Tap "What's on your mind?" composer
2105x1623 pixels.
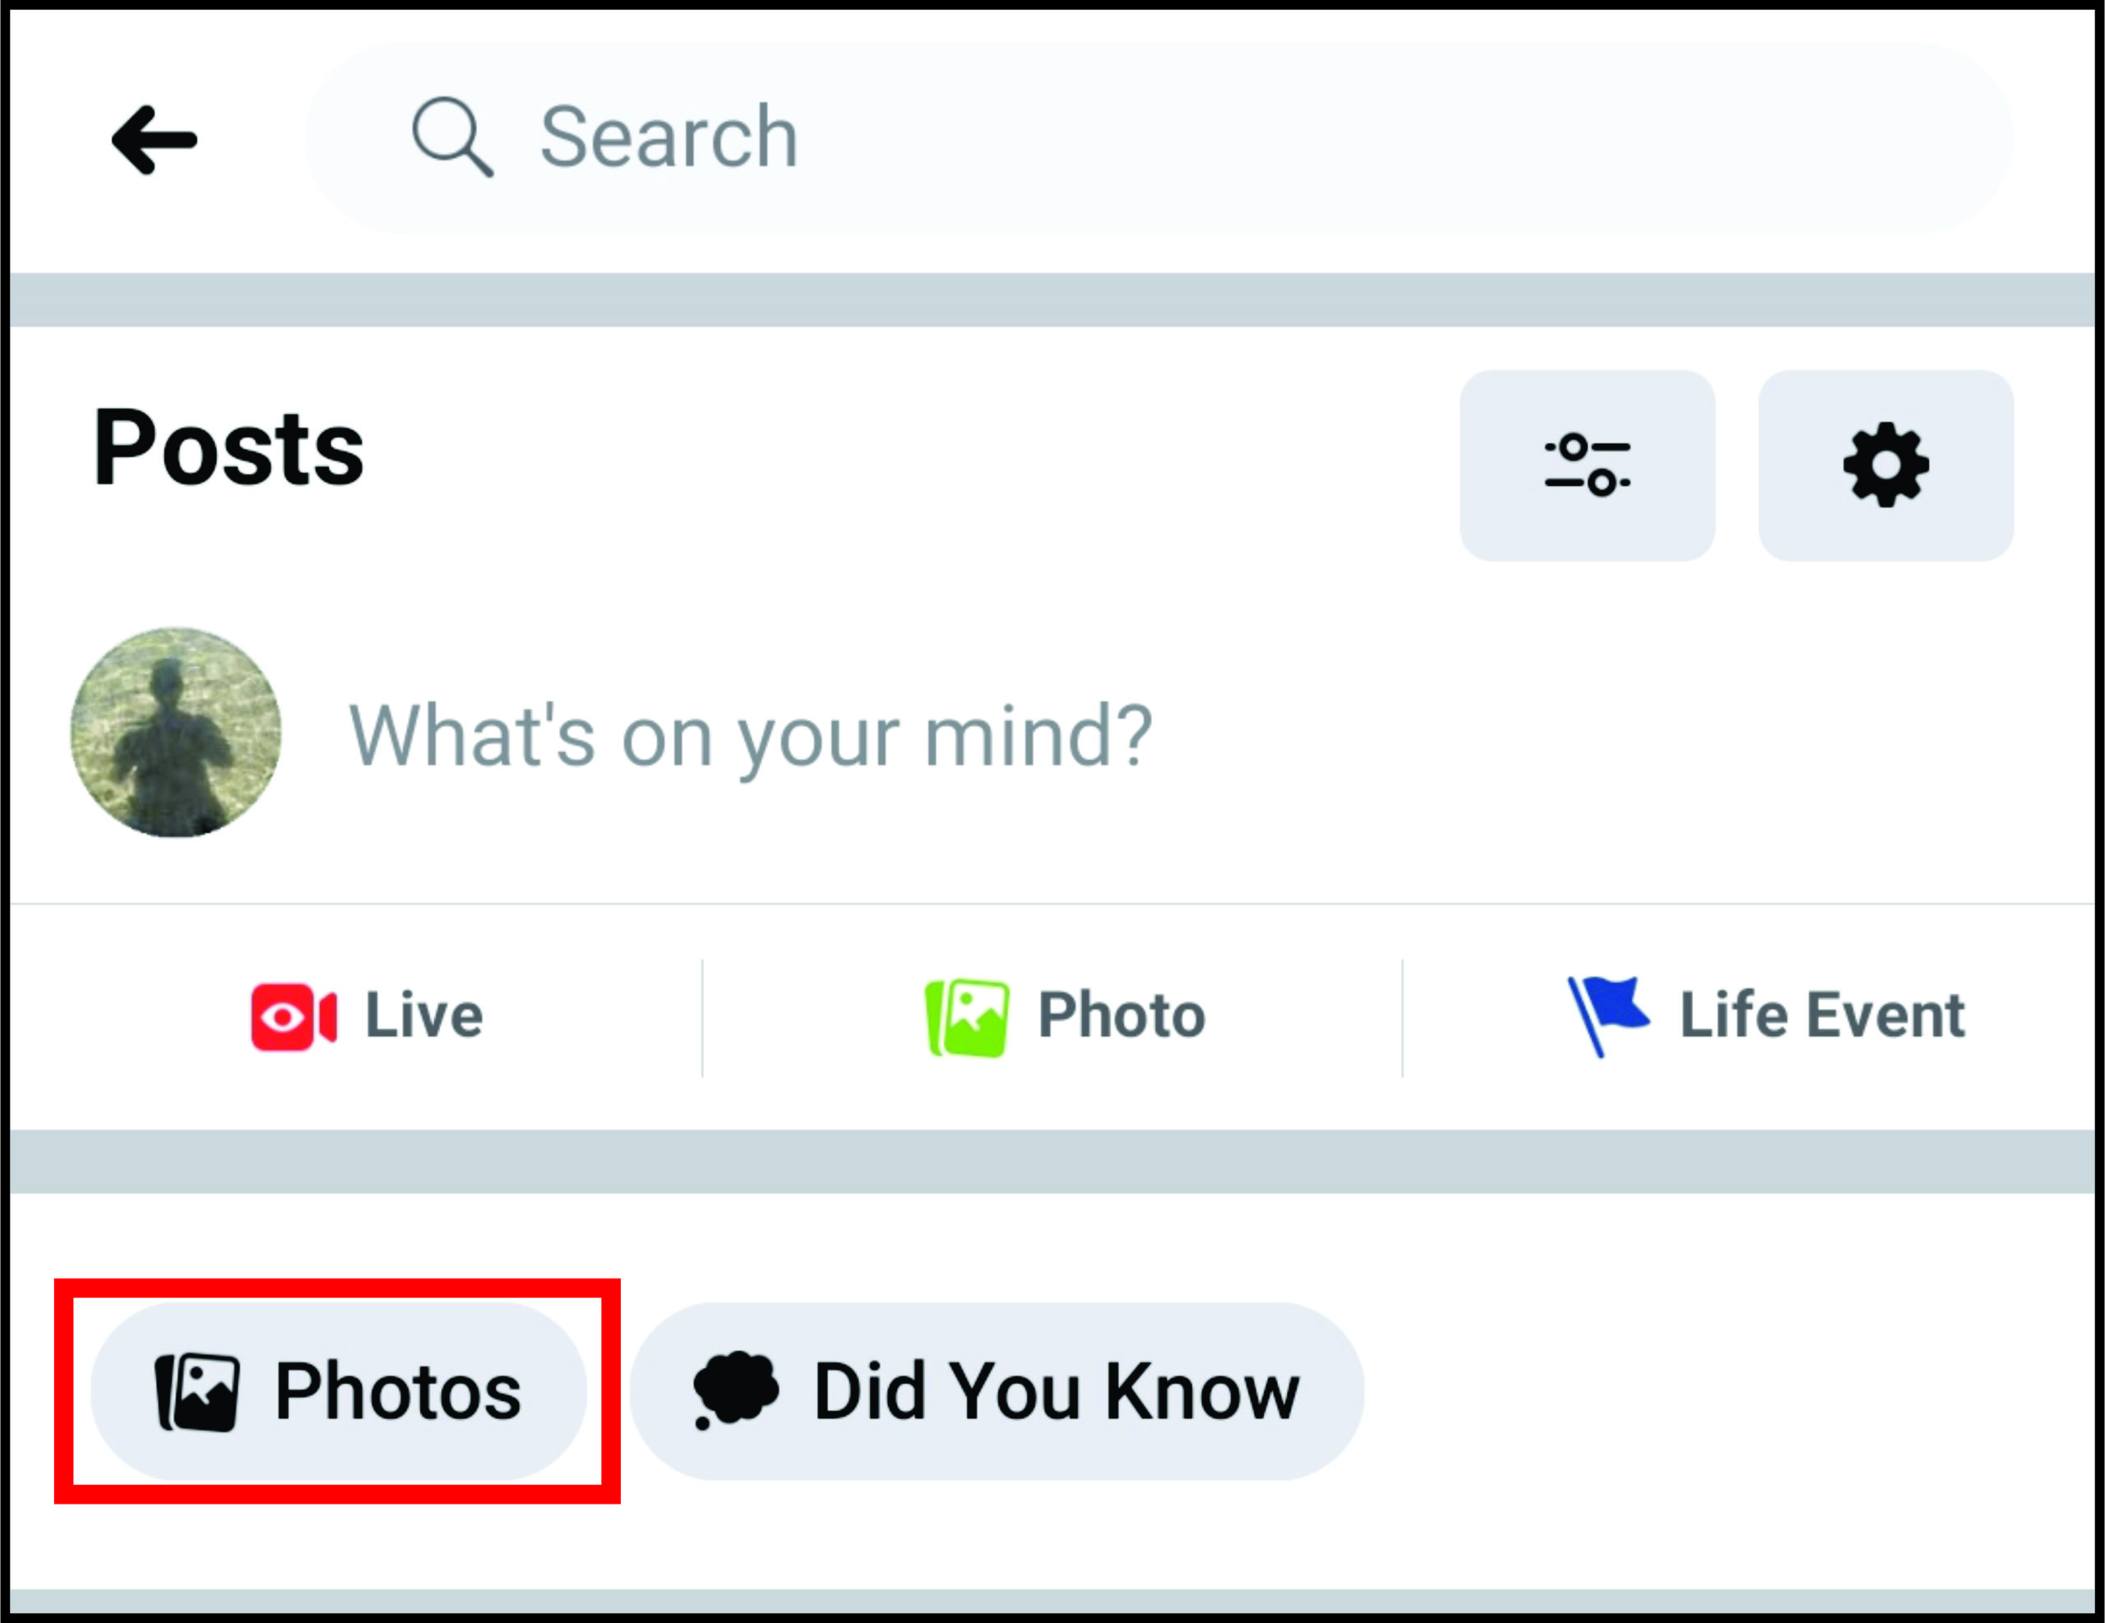pyautogui.click(x=750, y=737)
